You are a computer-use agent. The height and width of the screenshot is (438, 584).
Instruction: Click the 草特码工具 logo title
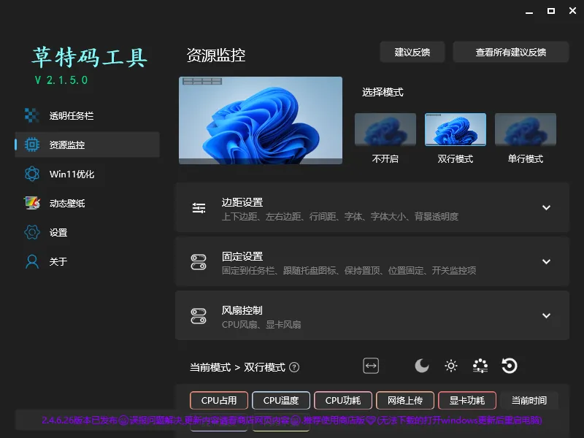click(x=89, y=58)
